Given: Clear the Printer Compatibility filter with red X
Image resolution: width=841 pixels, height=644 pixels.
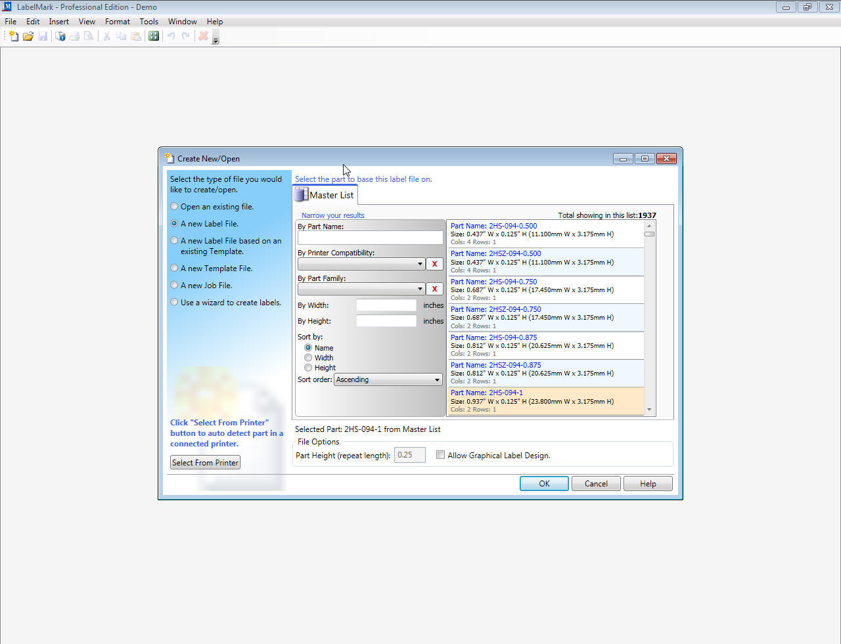Looking at the screenshot, I should coord(434,264).
